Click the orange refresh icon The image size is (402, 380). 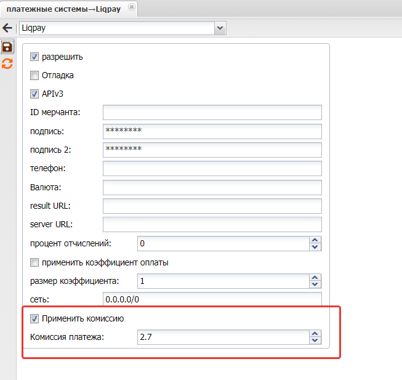pos(7,63)
